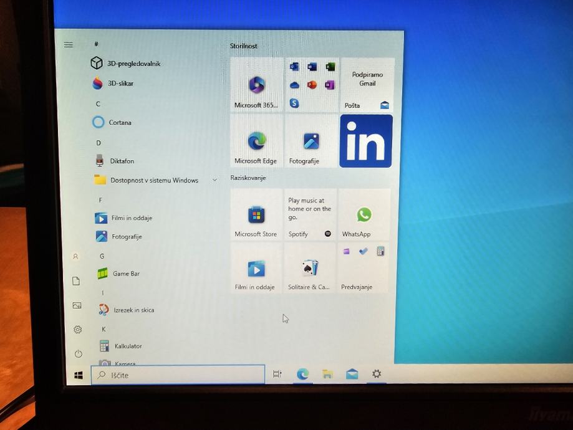Open Settings gear in Start sidebar
The width and height of the screenshot is (573, 430).
click(x=77, y=330)
